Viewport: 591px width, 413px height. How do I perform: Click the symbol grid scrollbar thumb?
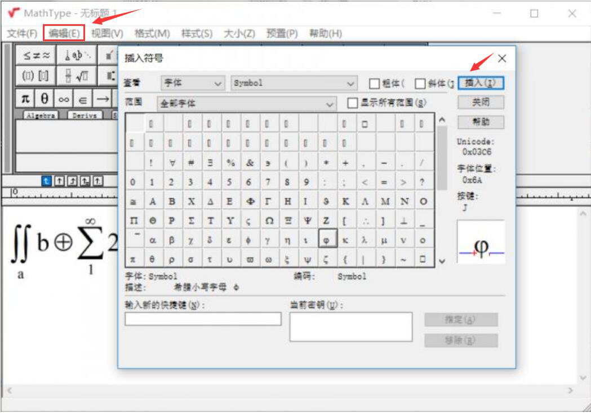442,158
